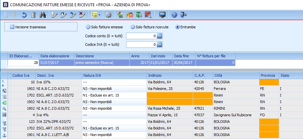The image size is (303, 139).
Task: Click the Savignano Sul Rubicone city cell
Action: click(x=236, y=115)
